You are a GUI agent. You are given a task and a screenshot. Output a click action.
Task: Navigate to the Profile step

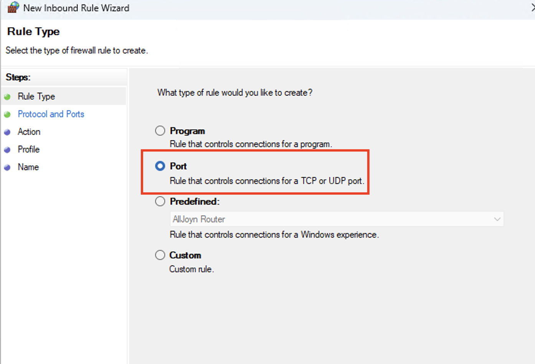(x=28, y=149)
